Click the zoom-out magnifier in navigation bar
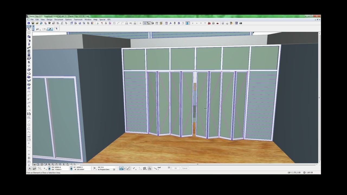The image size is (347, 195). pos(53,164)
